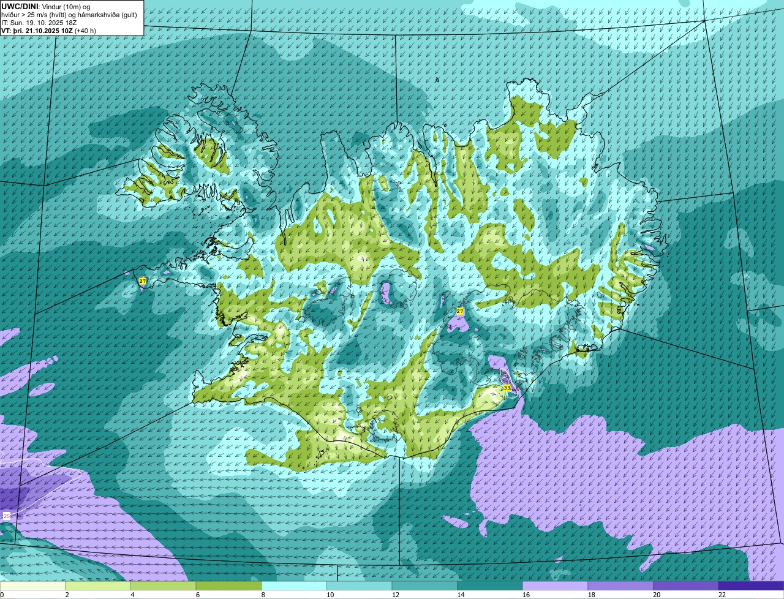This screenshot has width=784, height=599.
Task: Select the 8–10 m/s pale cyan swatch
Action: tap(294, 586)
